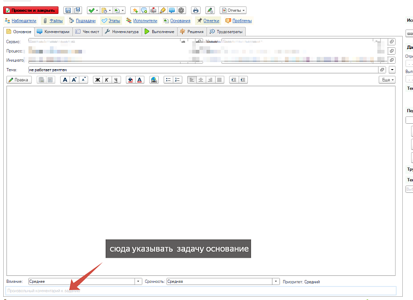
Task: Open the 'Отчеты' dropdown menu
Action: tap(233, 10)
